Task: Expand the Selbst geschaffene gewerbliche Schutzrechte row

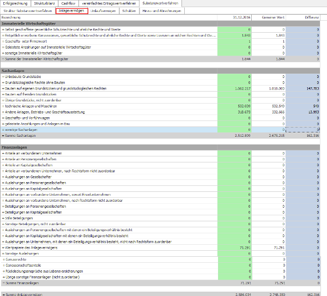Action: point(3,29)
